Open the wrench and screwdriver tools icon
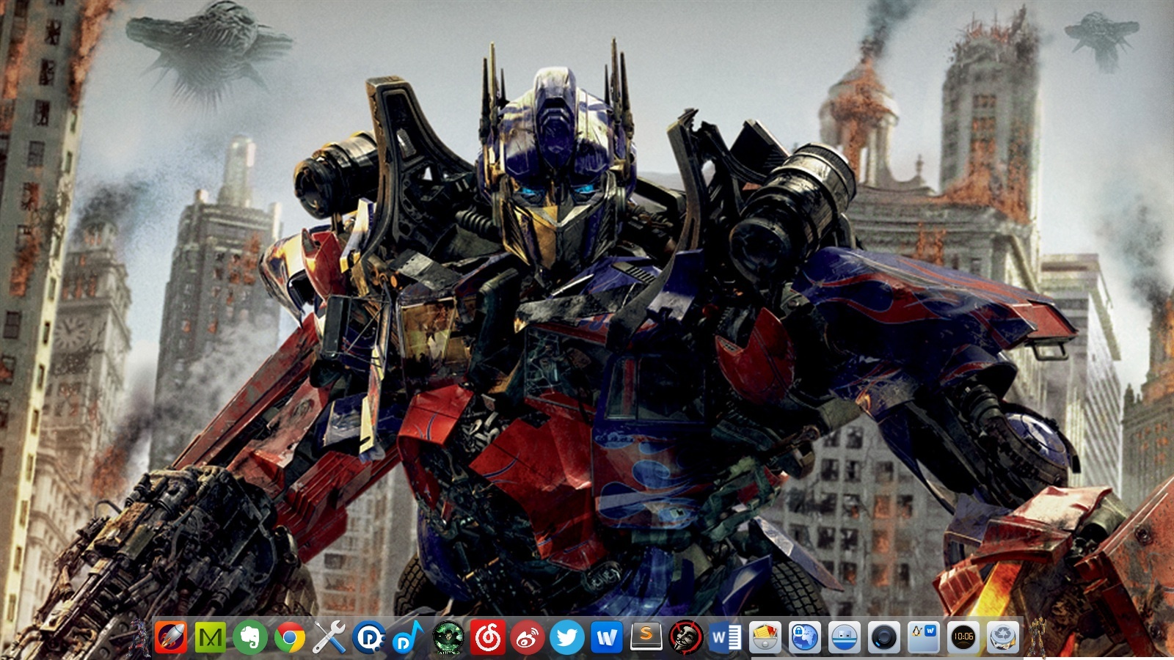This screenshot has height=660, width=1174. coord(329,637)
